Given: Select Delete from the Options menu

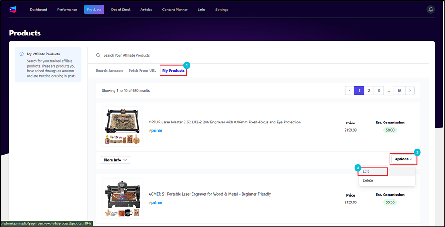Looking at the screenshot, I should [x=368, y=180].
